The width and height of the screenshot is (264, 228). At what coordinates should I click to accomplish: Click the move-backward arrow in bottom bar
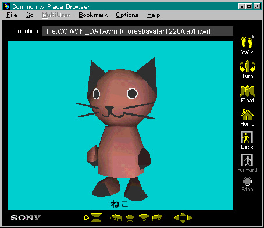[144, 218]
